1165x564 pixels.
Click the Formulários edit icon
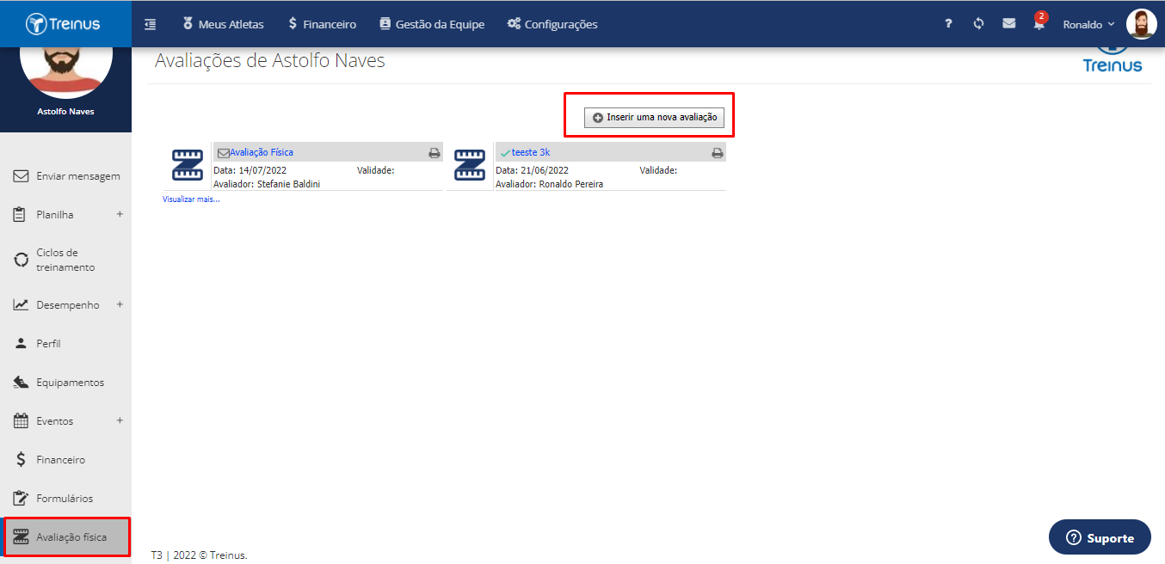tap(22, 499)
